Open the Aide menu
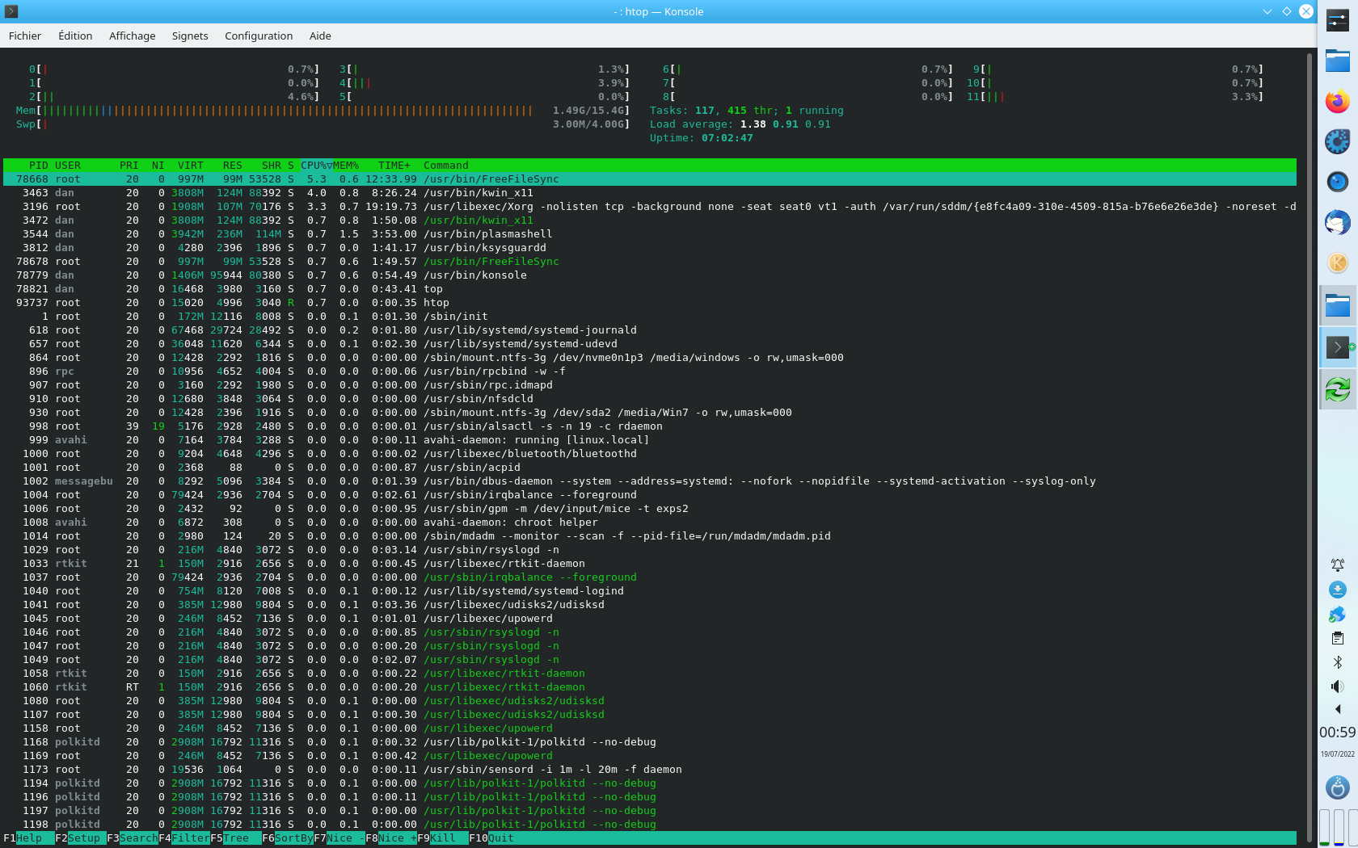This screenshot has width=1358, height=848. (320, 36)
